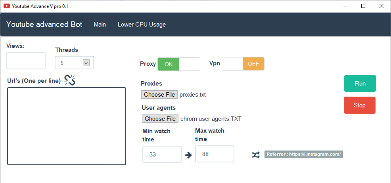This screenshot has width=391, height=183.
Task: Click the Referrer instagram label
Action: [x=303, y=154]
